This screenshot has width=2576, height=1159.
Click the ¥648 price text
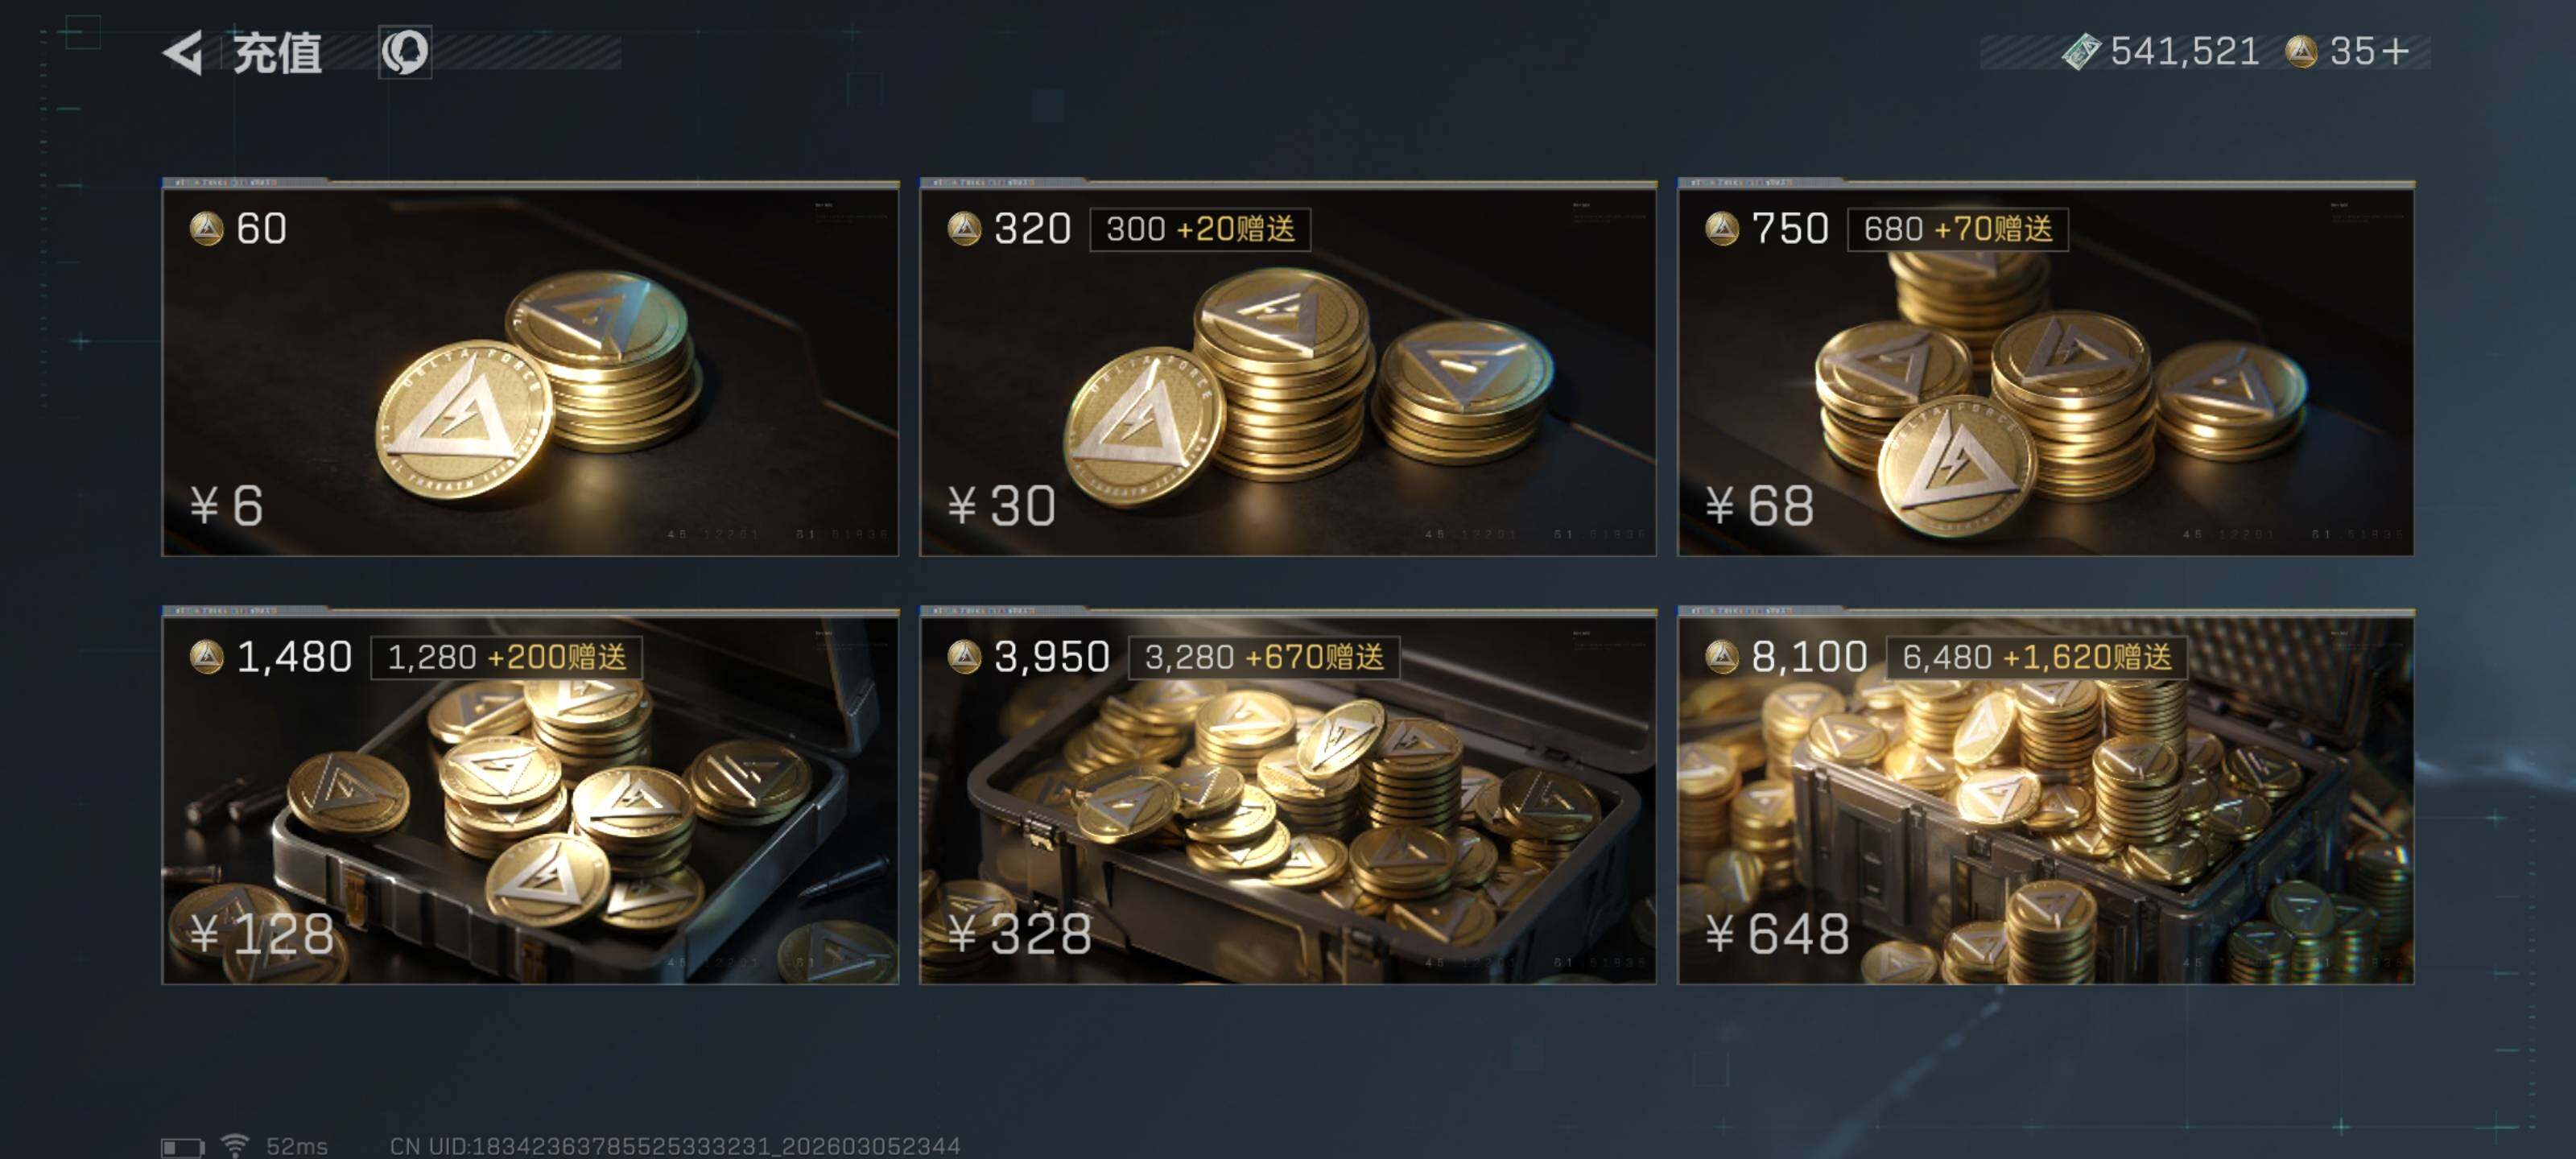1777,934
